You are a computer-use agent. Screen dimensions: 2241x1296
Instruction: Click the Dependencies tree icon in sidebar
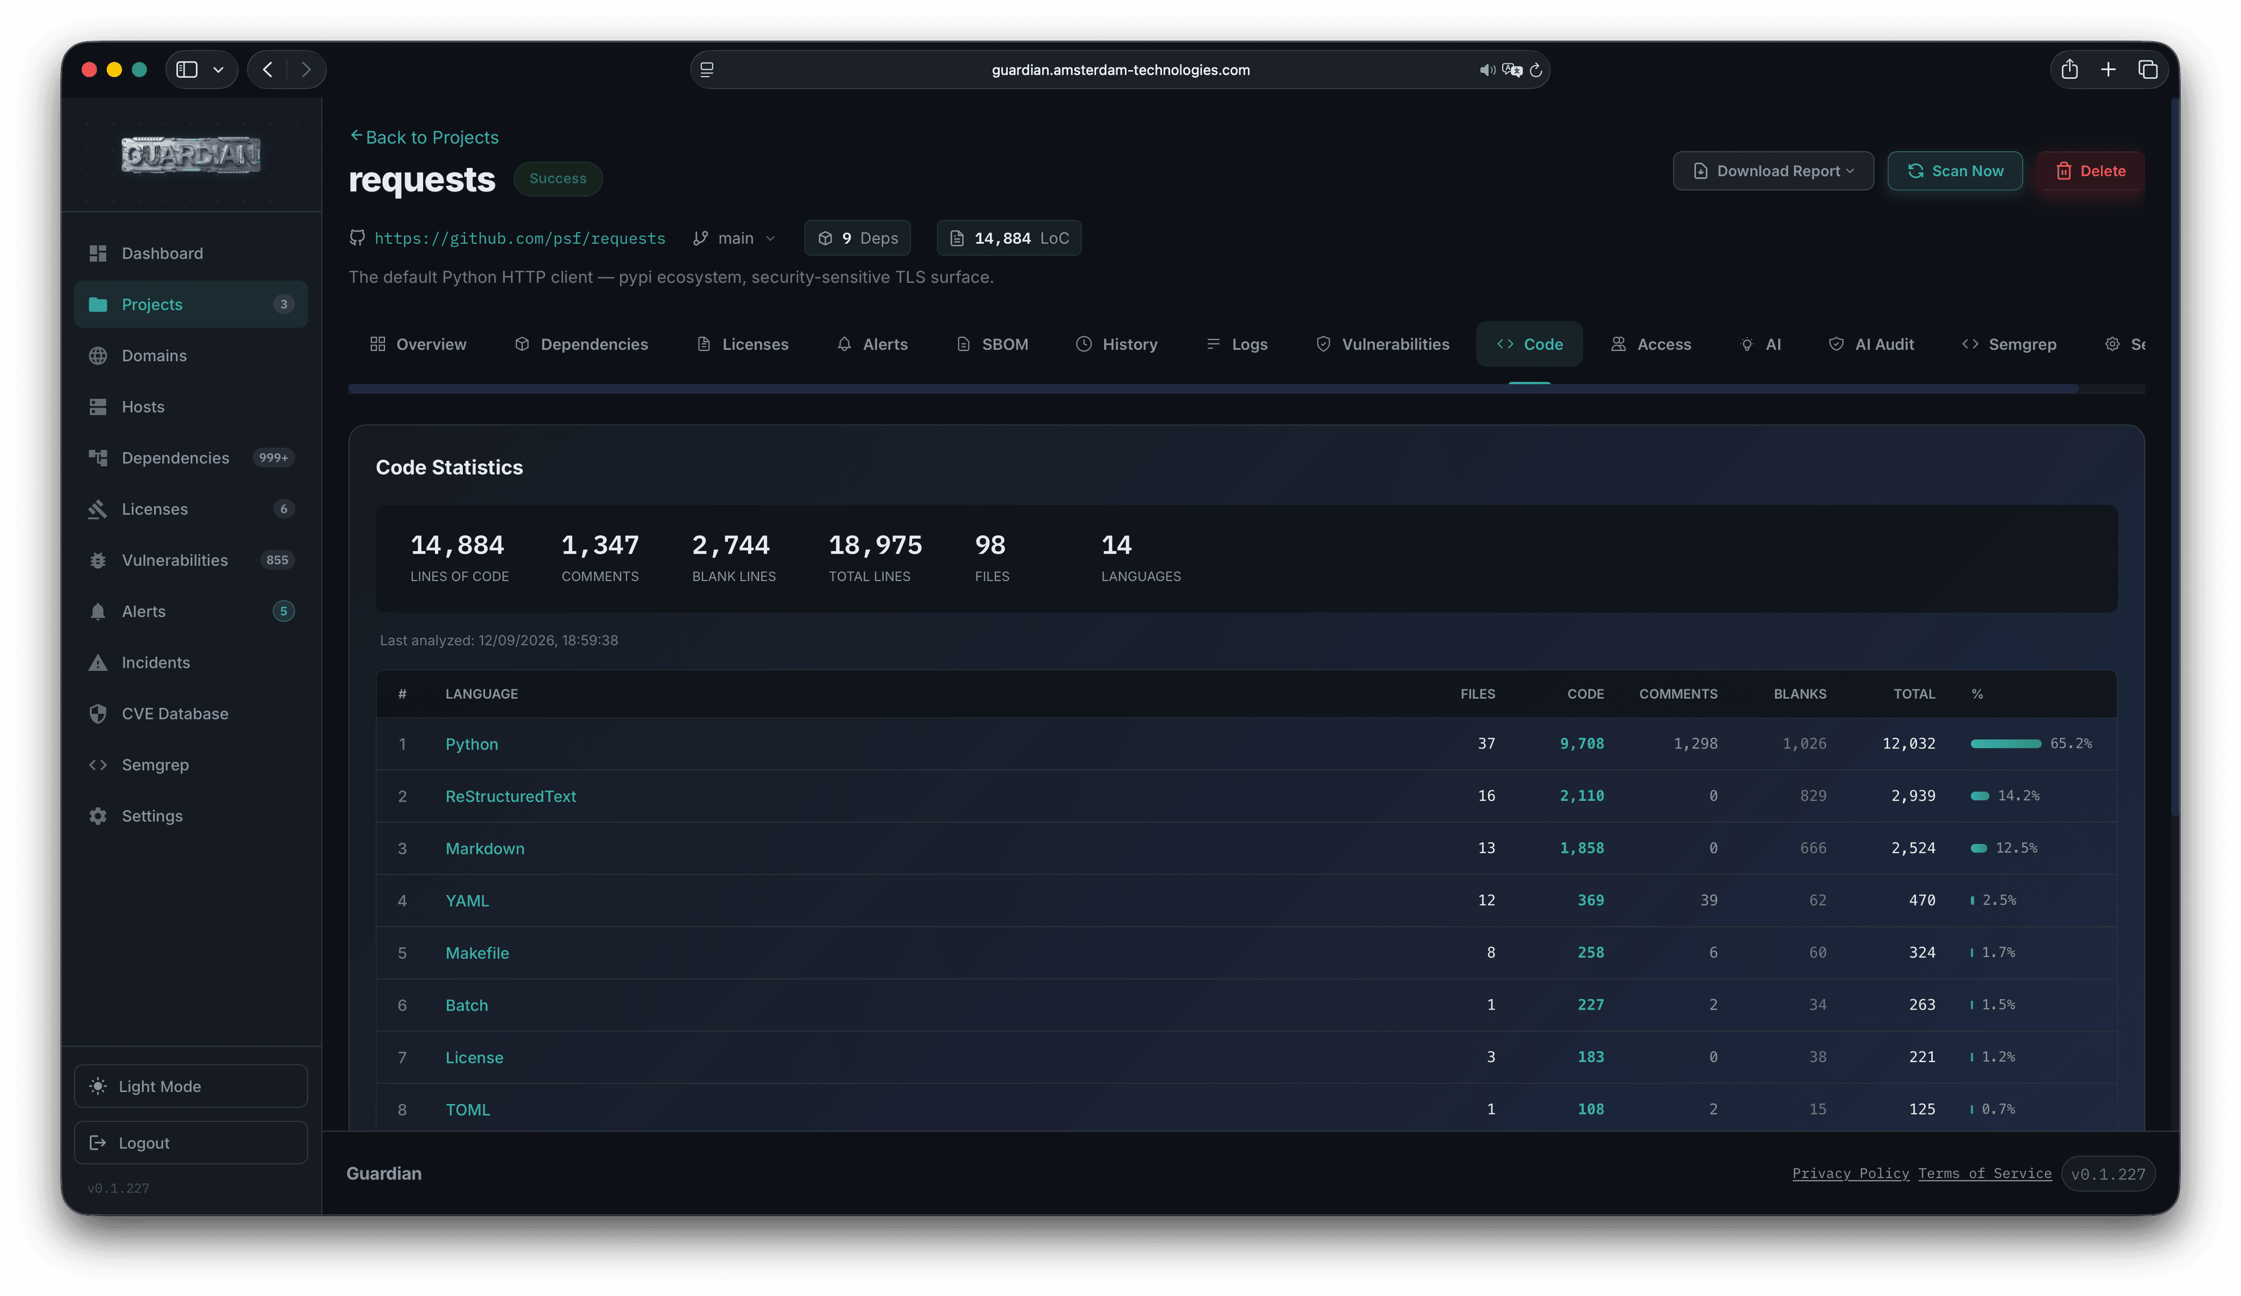pos(98,458)
